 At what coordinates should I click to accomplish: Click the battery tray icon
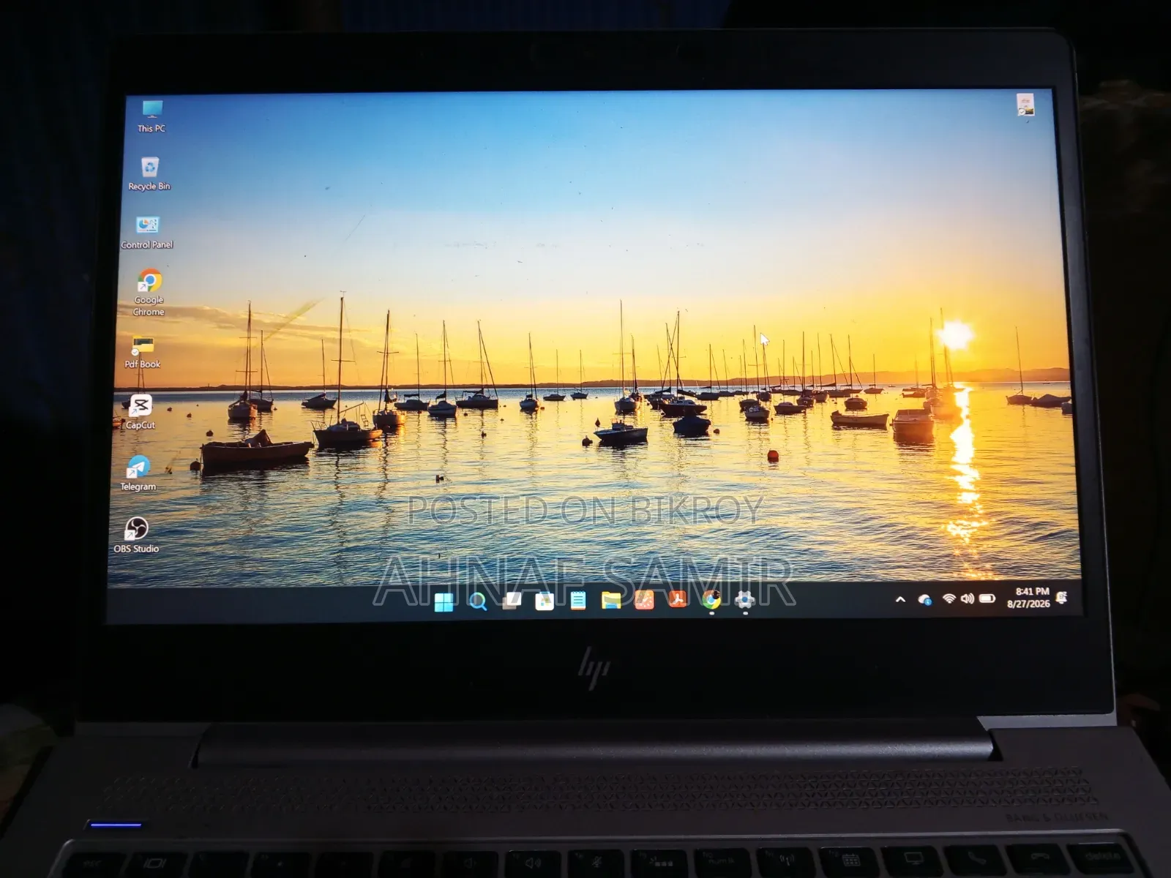click(987, 599)
